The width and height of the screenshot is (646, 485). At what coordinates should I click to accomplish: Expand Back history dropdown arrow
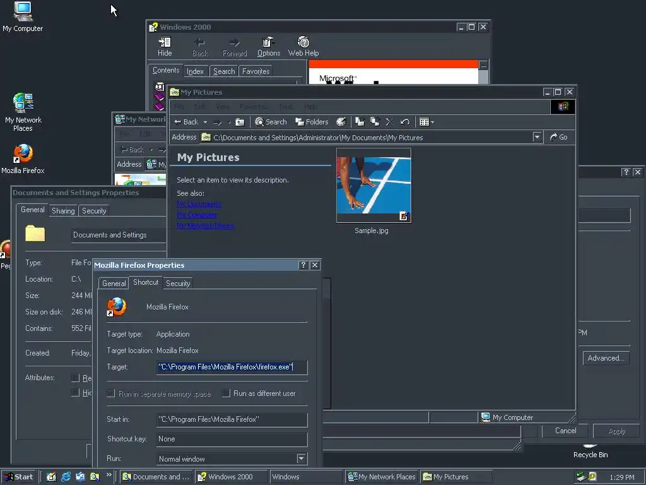click(205, 123)
